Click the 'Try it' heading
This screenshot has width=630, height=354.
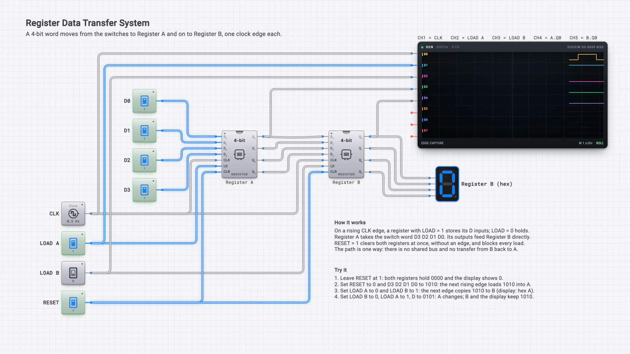tap(341, 270)
